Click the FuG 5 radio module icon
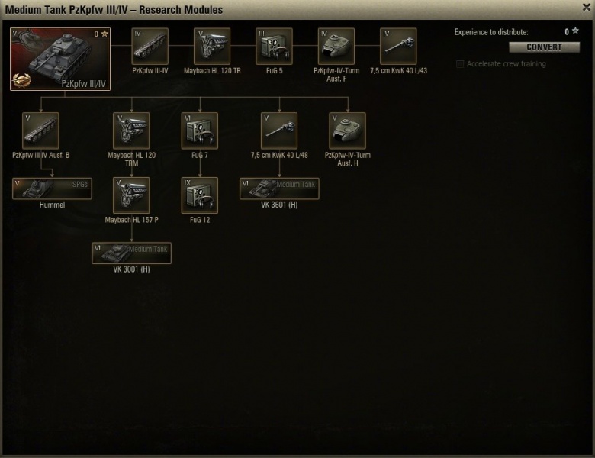The width and height of the screenshot is (595, 458). click(x=274, y=46)
